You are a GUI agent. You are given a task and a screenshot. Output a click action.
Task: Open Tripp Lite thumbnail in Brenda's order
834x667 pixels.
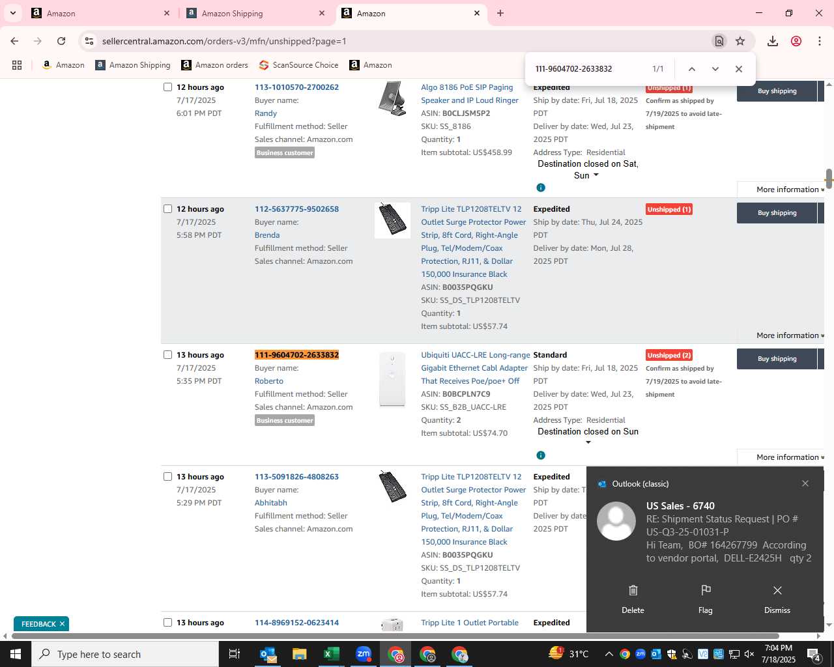(x=392, y=220)
